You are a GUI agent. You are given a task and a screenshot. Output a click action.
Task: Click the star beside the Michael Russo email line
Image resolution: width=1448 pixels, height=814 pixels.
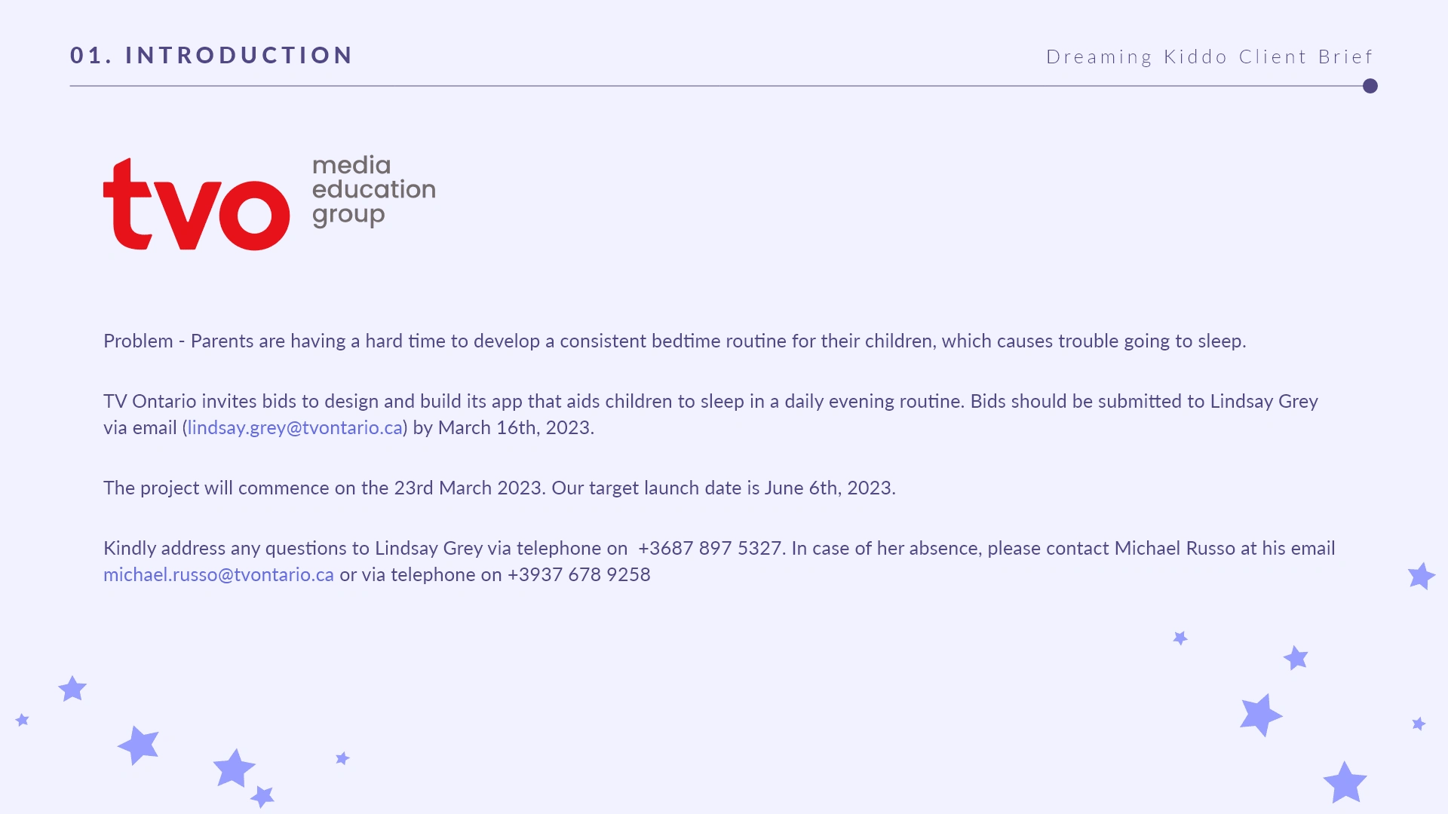pos(1422,577)
